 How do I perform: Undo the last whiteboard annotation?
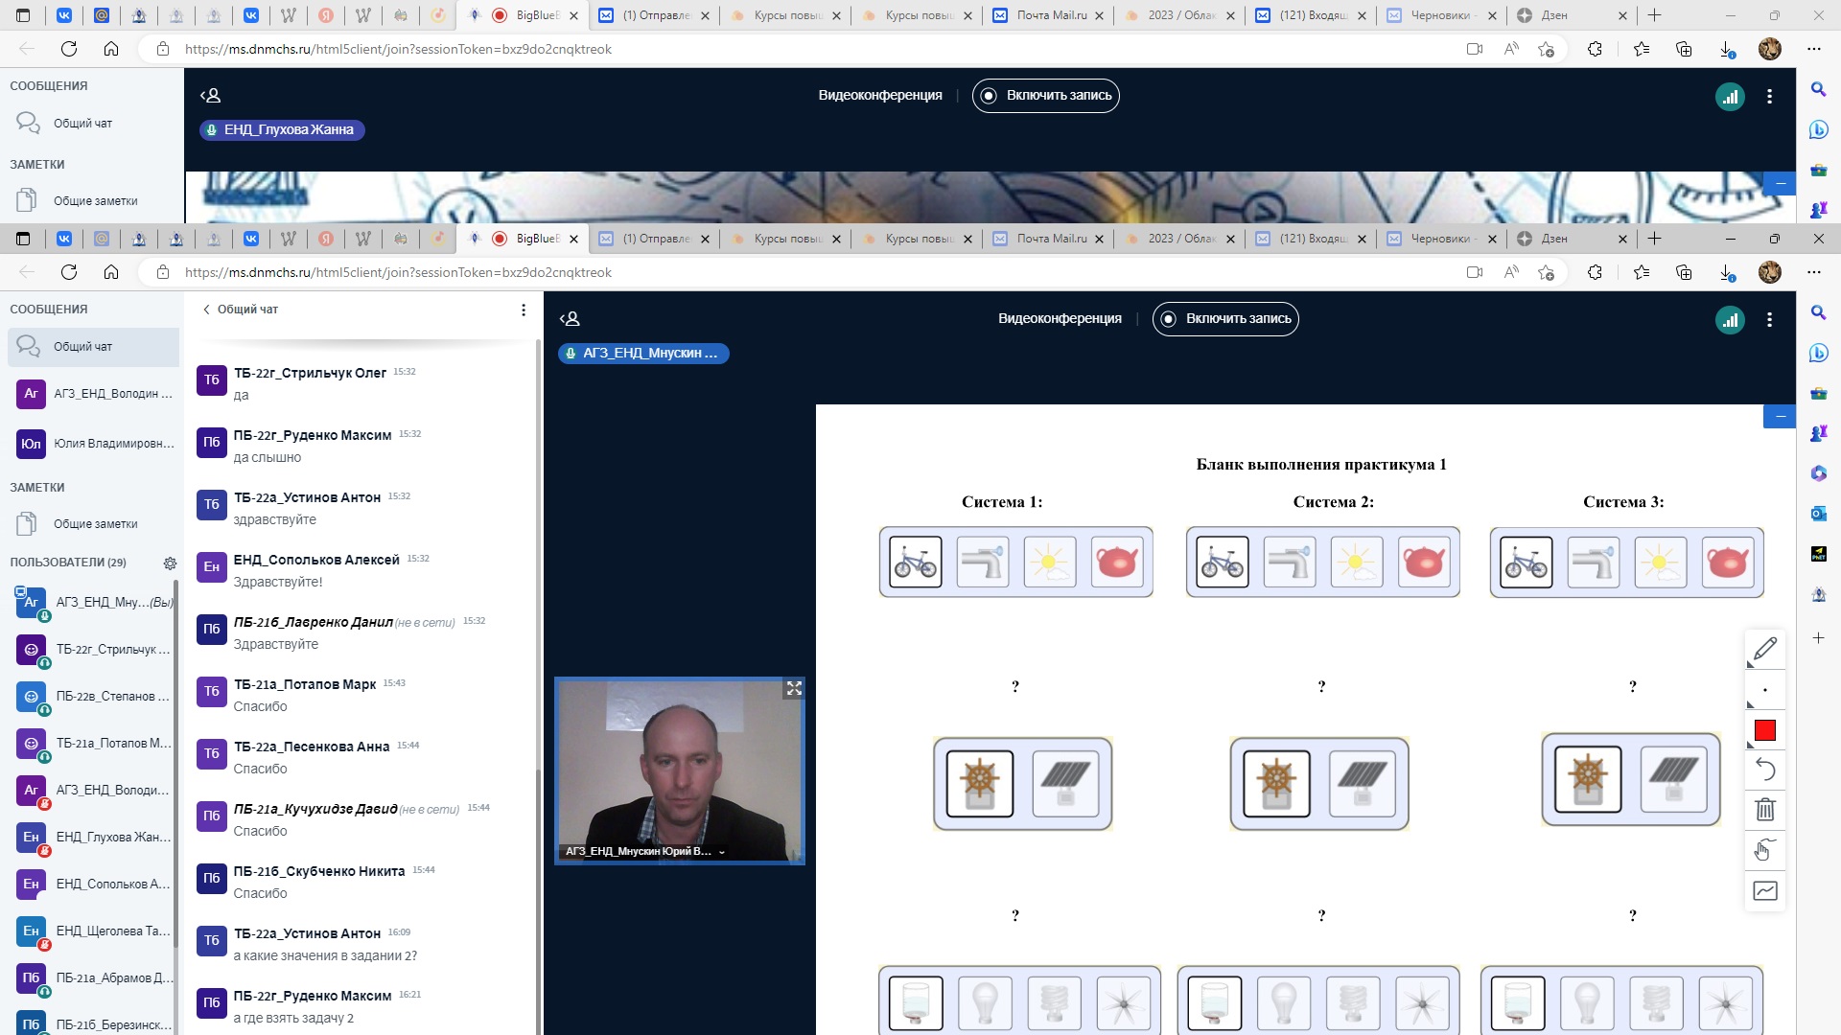click(x=1765, y=770)
